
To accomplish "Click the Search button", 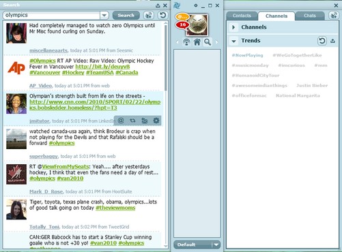I will [126, 15].
